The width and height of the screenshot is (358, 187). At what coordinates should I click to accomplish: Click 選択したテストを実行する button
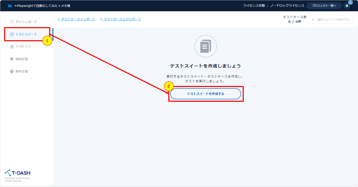[332, 20]
